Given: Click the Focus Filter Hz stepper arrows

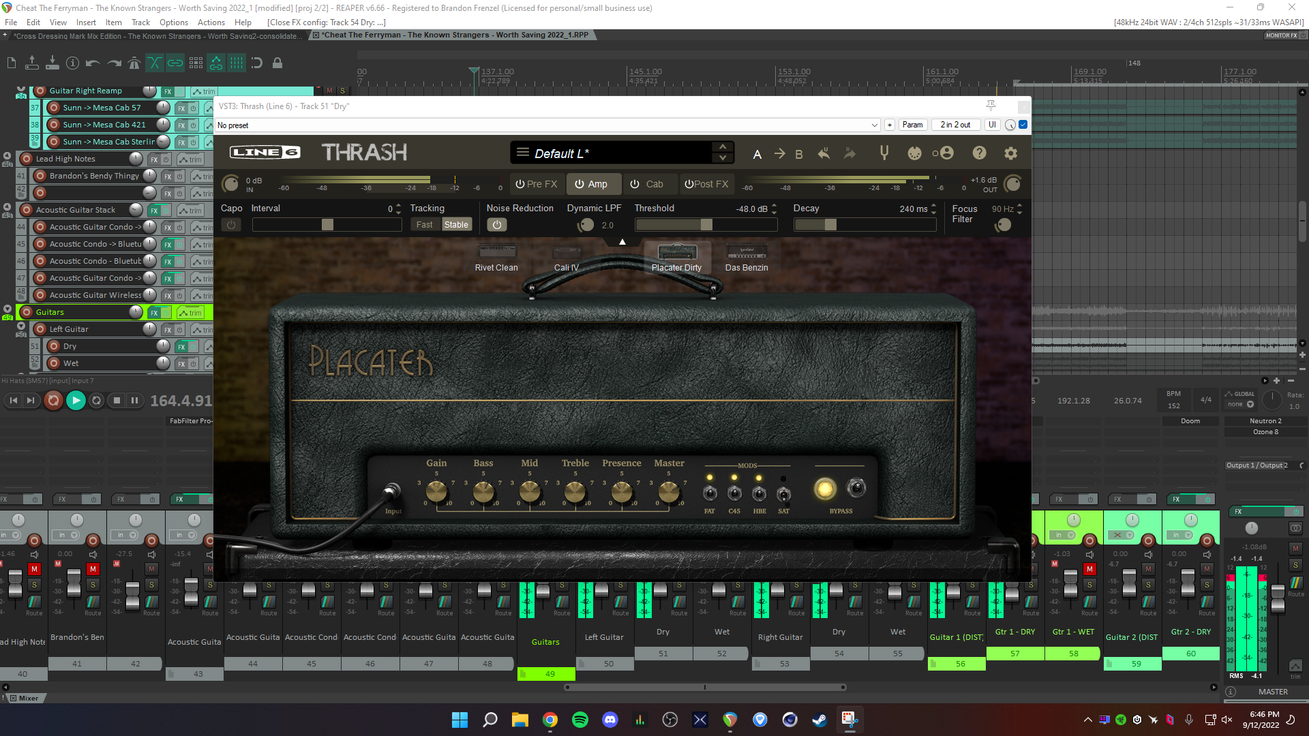Looking at the screenshot, I should [1019, 209].
